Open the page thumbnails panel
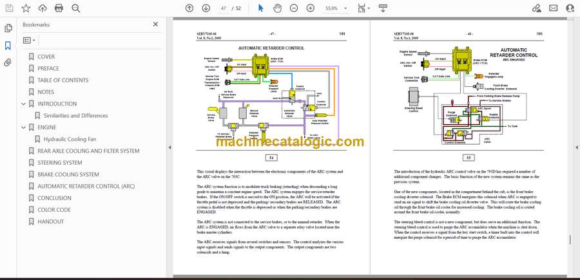580x280 pixels. [8, 28]
